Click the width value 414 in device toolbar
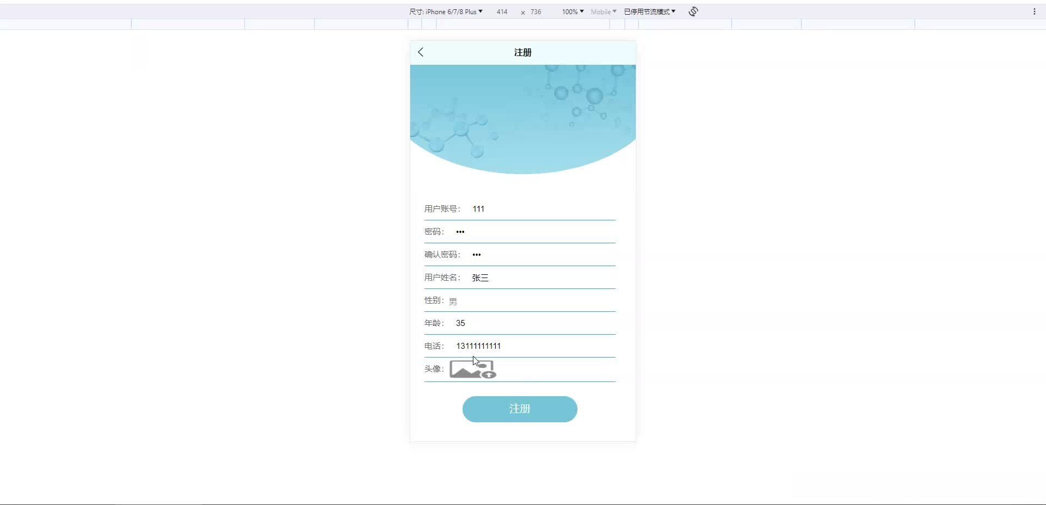1046x505 pixels. 502,11
